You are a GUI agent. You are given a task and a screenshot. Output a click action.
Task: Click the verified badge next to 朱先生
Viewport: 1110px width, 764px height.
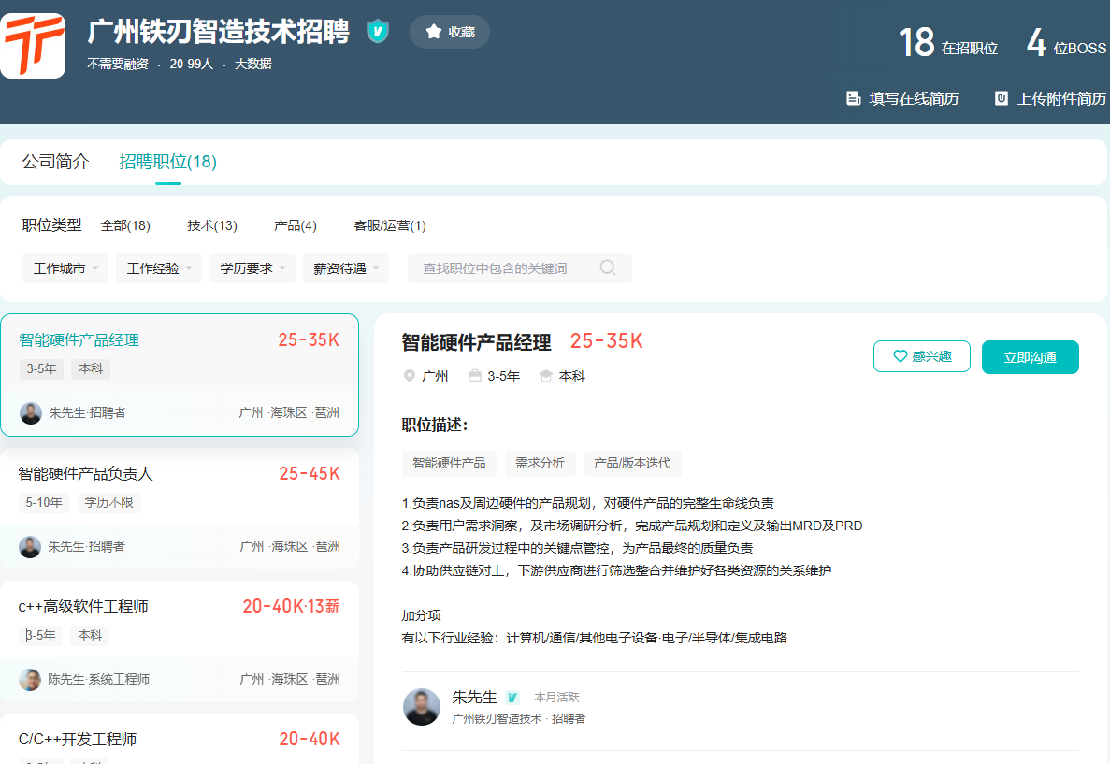coord(512,698)
